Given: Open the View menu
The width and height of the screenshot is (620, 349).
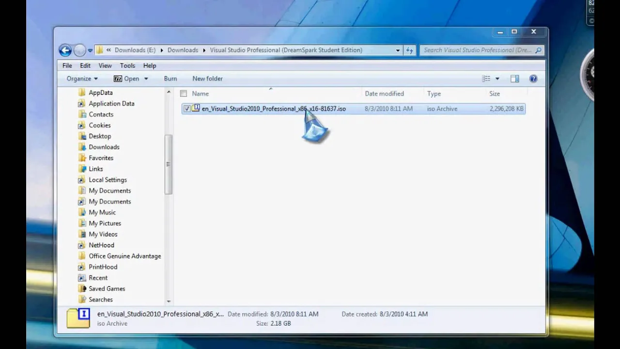Looking at the screenshot, I should tap(105, 65).
